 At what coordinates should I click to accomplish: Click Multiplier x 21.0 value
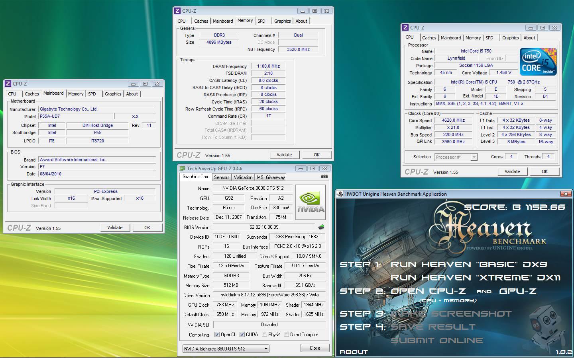pyautogui.click(x=453, y=127)
